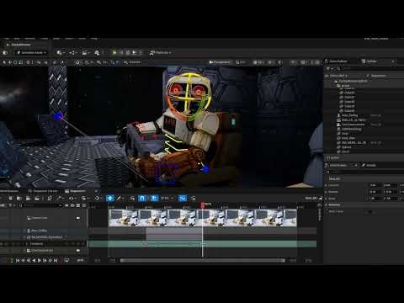Switch to the Outliner tab

coord(369,61)
